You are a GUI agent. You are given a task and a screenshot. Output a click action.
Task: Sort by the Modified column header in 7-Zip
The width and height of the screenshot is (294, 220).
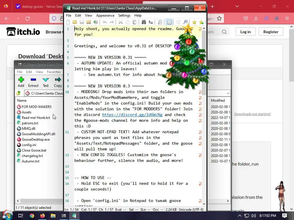click(x=218, y=101)
